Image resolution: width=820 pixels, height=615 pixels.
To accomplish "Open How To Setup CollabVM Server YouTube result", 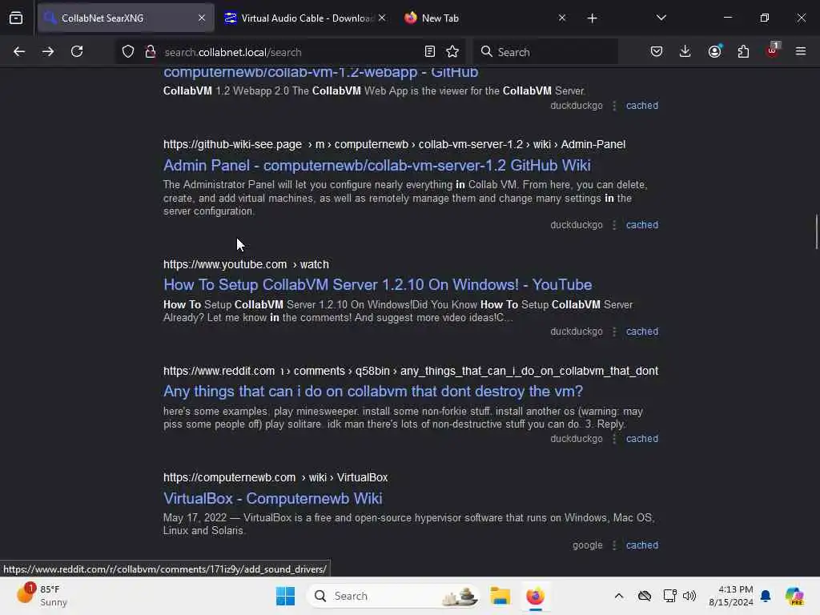I will pyautogui.click(x=378, y=284).
